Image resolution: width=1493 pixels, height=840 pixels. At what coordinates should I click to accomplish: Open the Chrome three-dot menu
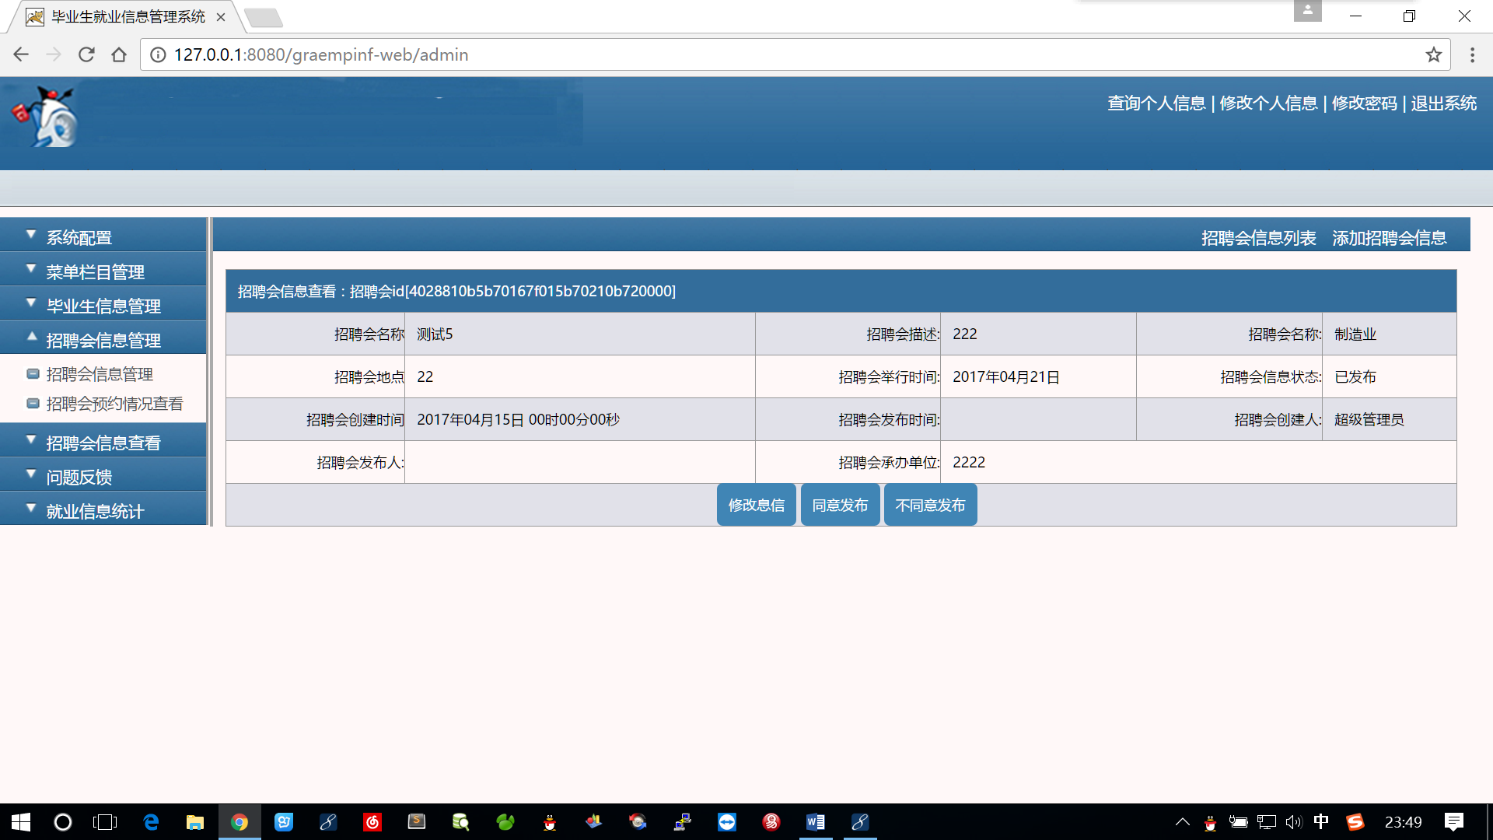[1472, 54]
